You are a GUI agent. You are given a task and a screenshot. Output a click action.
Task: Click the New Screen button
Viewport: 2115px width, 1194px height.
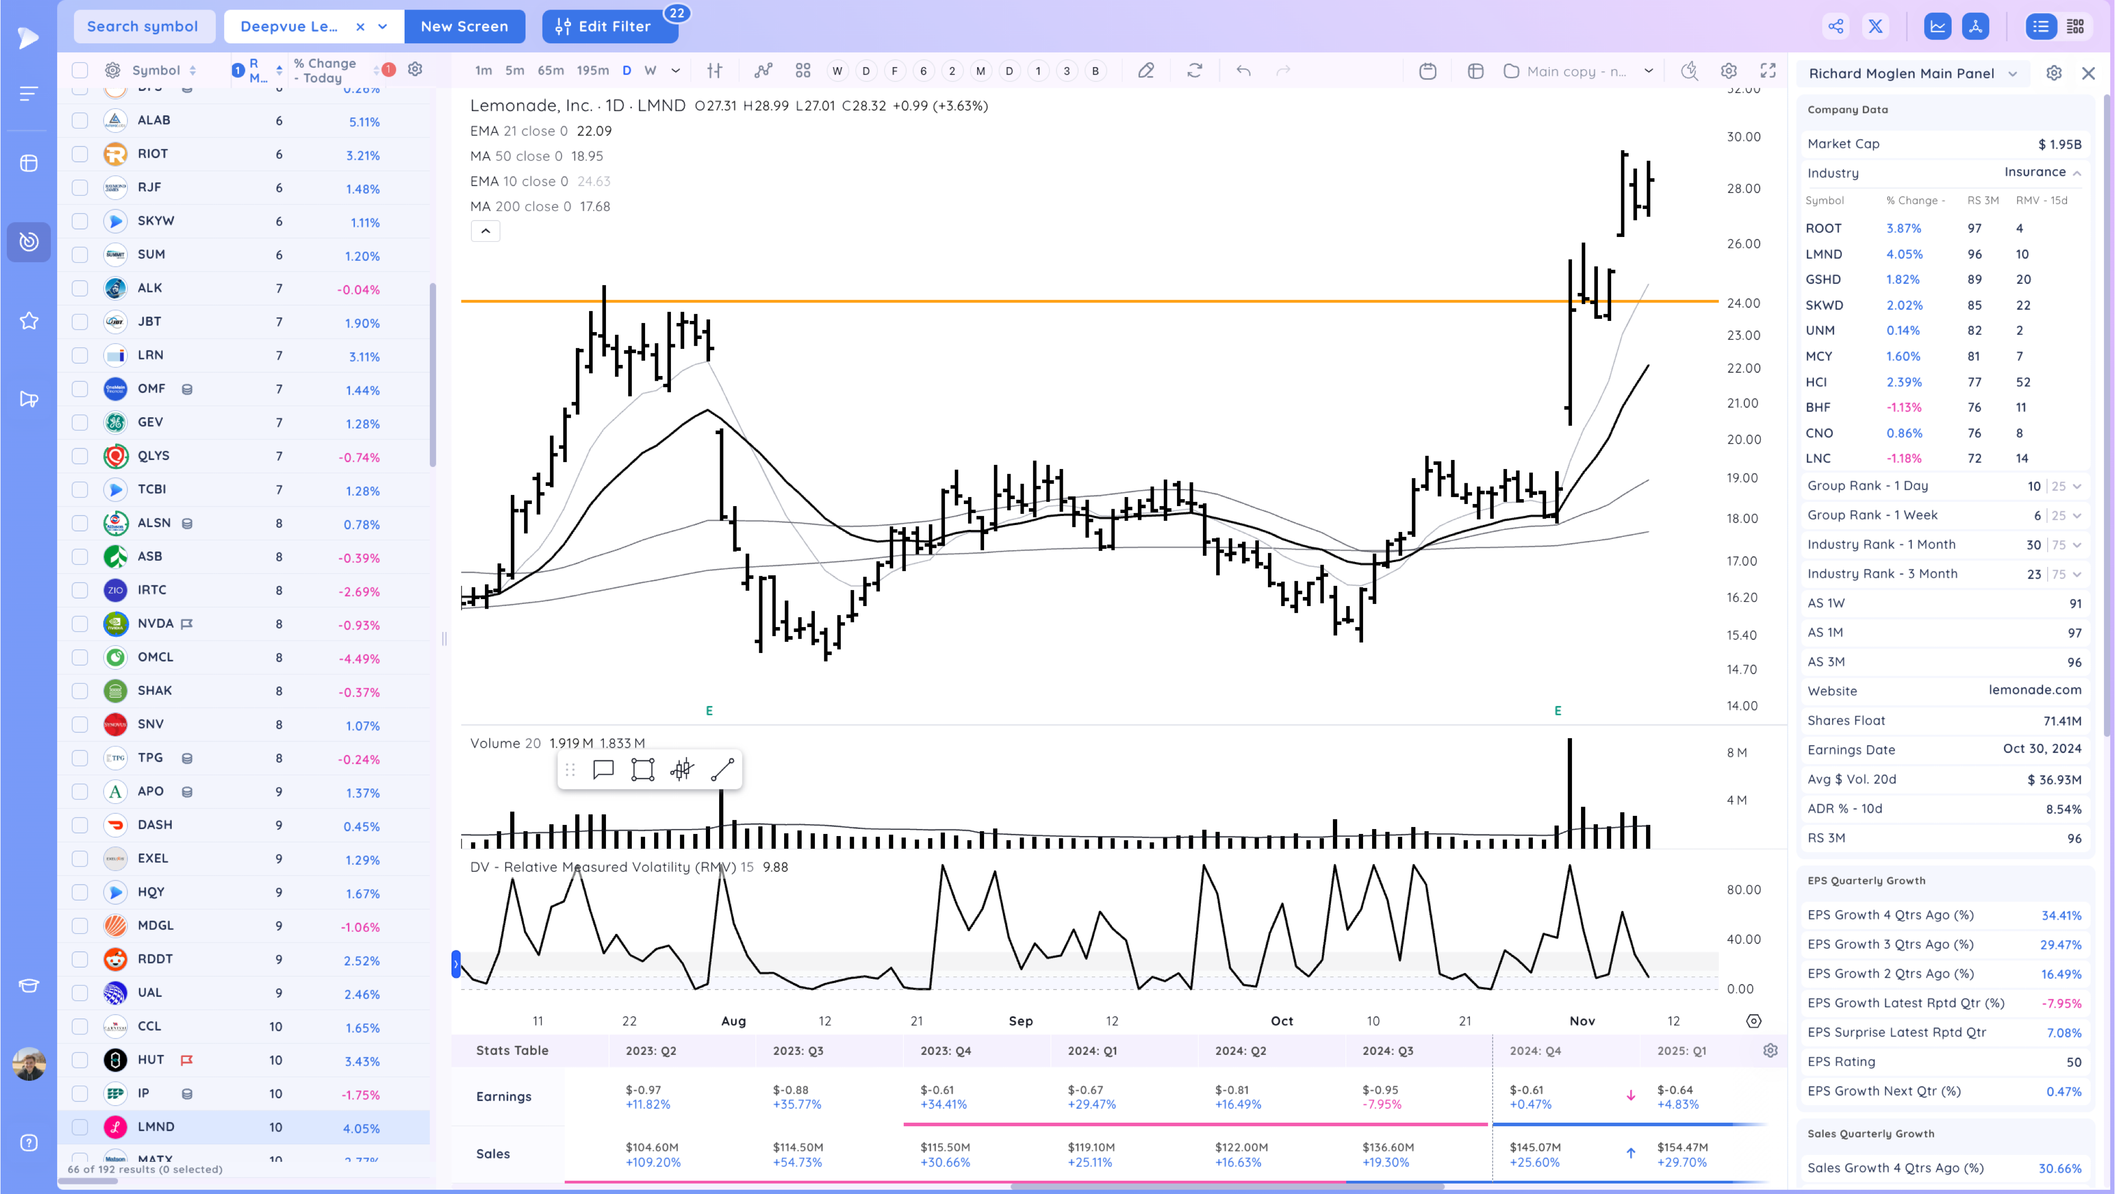coord(464,26)
